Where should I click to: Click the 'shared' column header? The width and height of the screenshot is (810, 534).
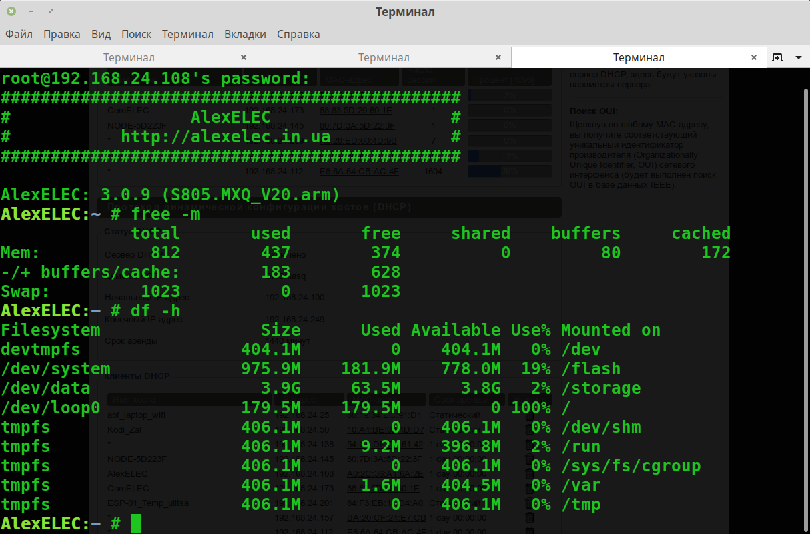pyautogui.click(x=481, y=234)
